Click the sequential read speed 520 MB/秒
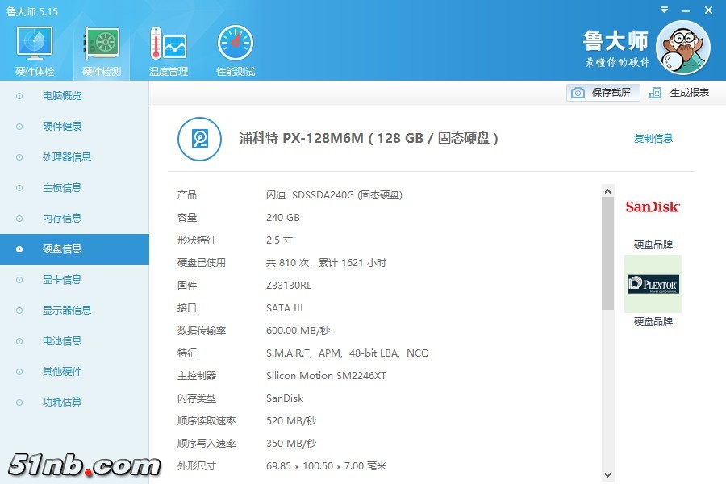726x484 pixels. tap(291, 421)
